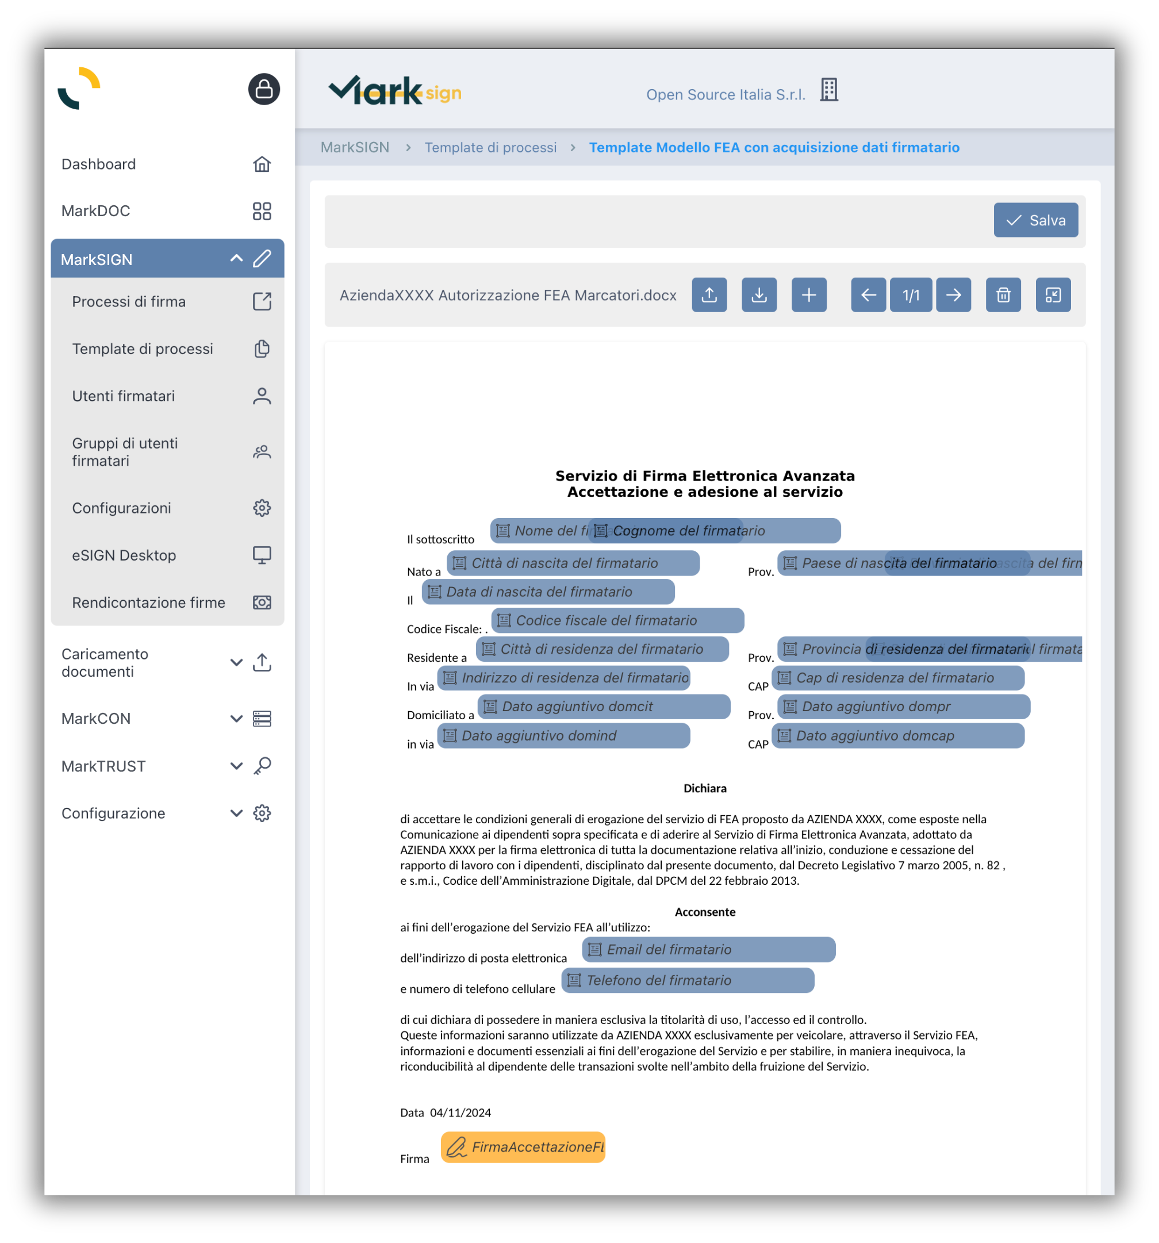This screenshot has height=1243, width=1159.
Task: Expand Caricamento documenti chevron
Action: coord(236,662)
